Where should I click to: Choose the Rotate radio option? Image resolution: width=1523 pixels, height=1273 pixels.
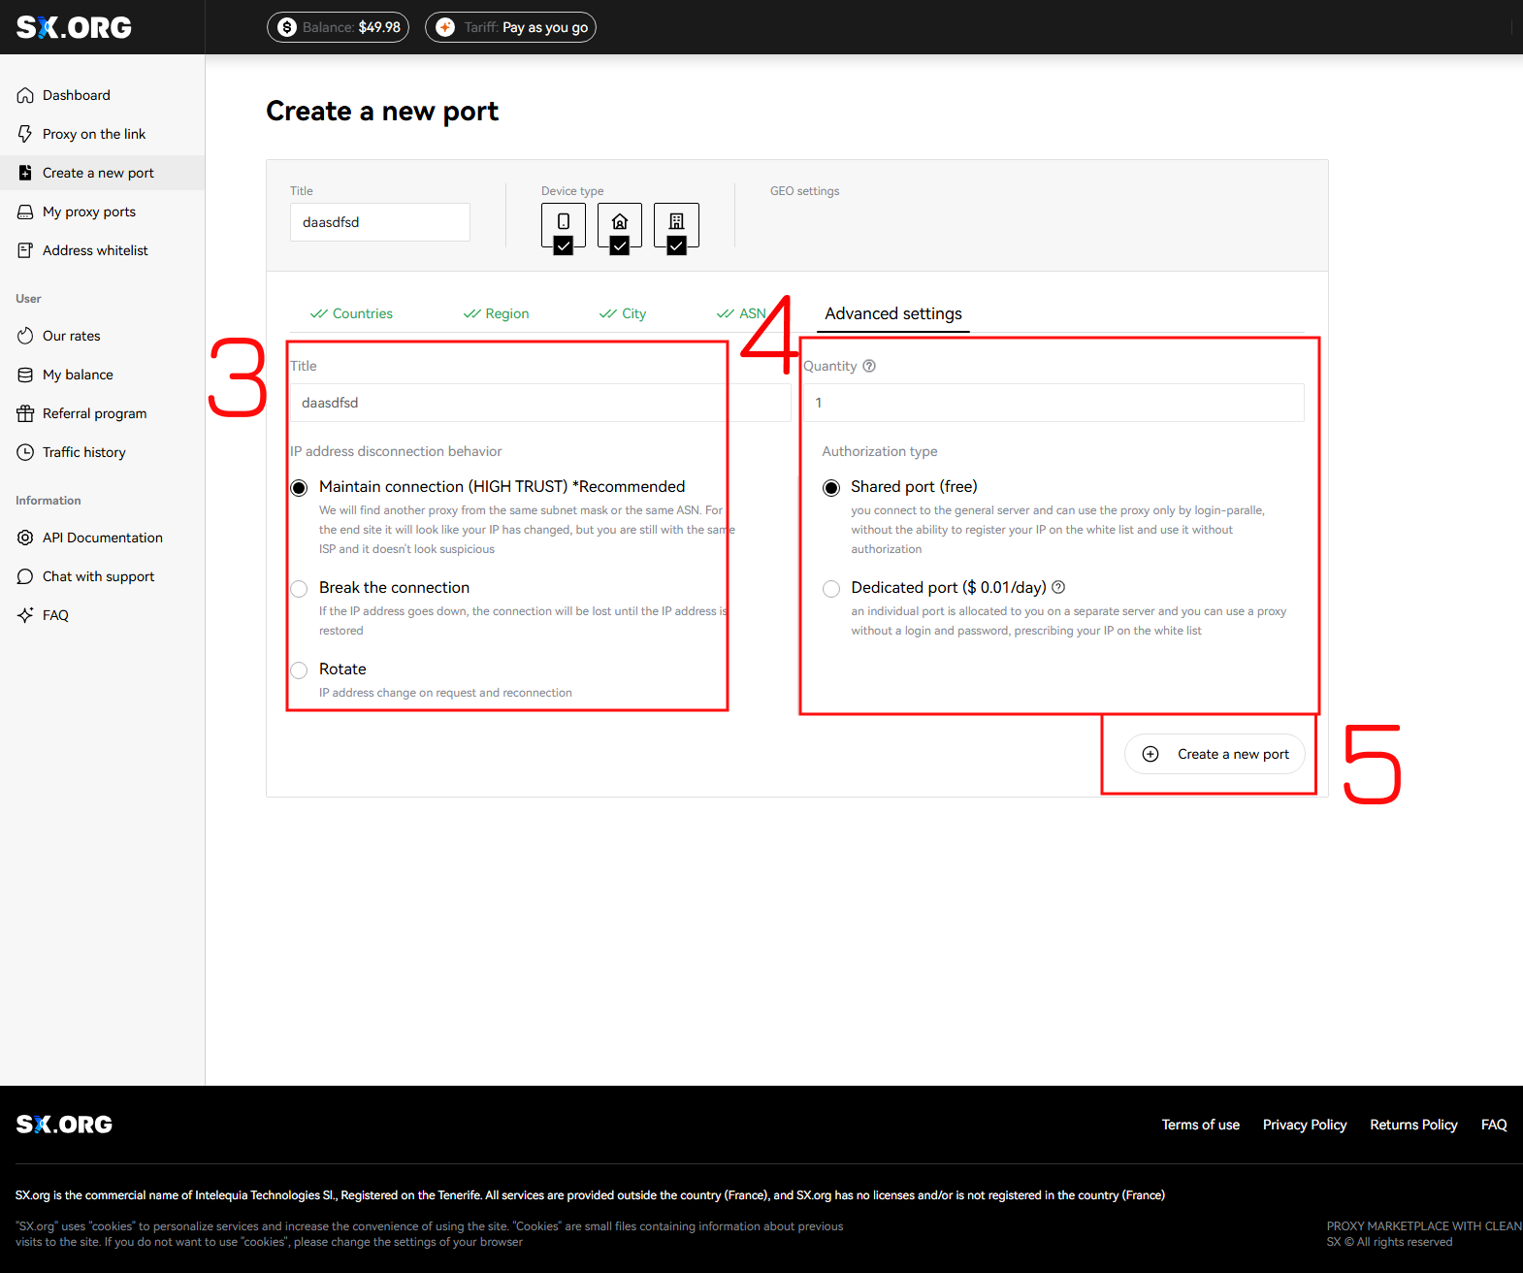tap(300, 670)
